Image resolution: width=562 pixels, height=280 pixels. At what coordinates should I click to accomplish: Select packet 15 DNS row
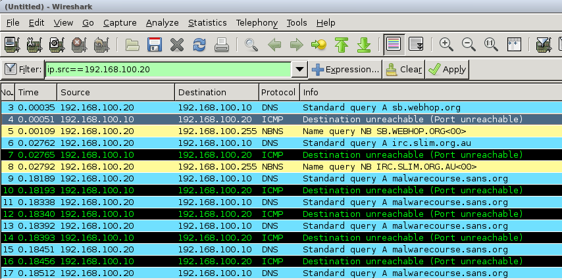[282, 249]
